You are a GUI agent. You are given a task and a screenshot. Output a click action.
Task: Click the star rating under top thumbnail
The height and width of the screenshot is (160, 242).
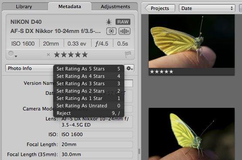(x=162, y=72)
